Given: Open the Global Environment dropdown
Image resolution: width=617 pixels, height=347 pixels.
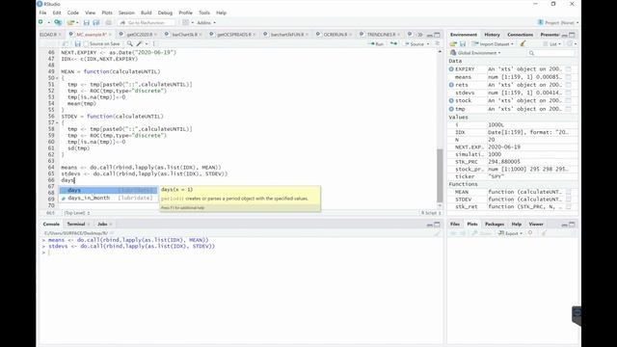Looking at the screenshot, I should (475, 53).
